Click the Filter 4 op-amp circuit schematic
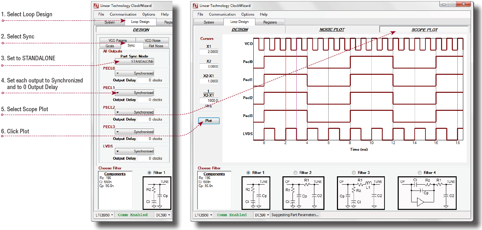 [x=427, y=193]
